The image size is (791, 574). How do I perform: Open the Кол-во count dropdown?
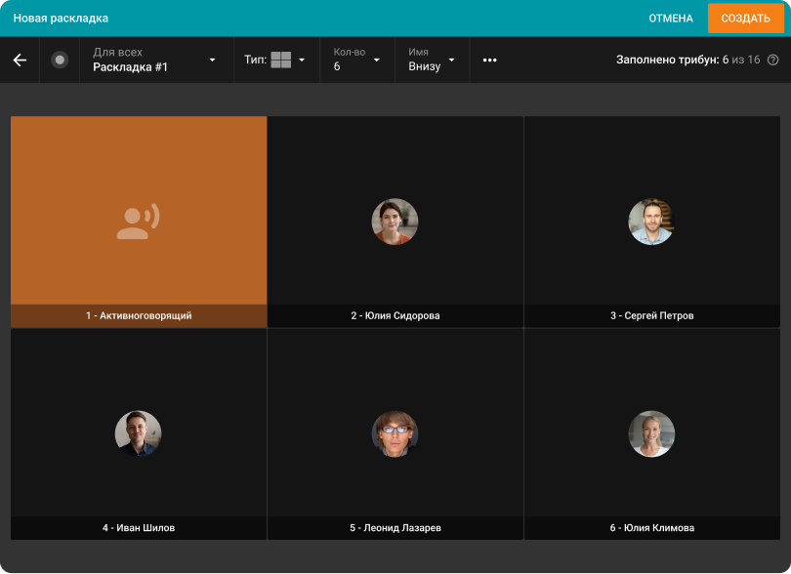pyautogui.click(x=356, y=61)
